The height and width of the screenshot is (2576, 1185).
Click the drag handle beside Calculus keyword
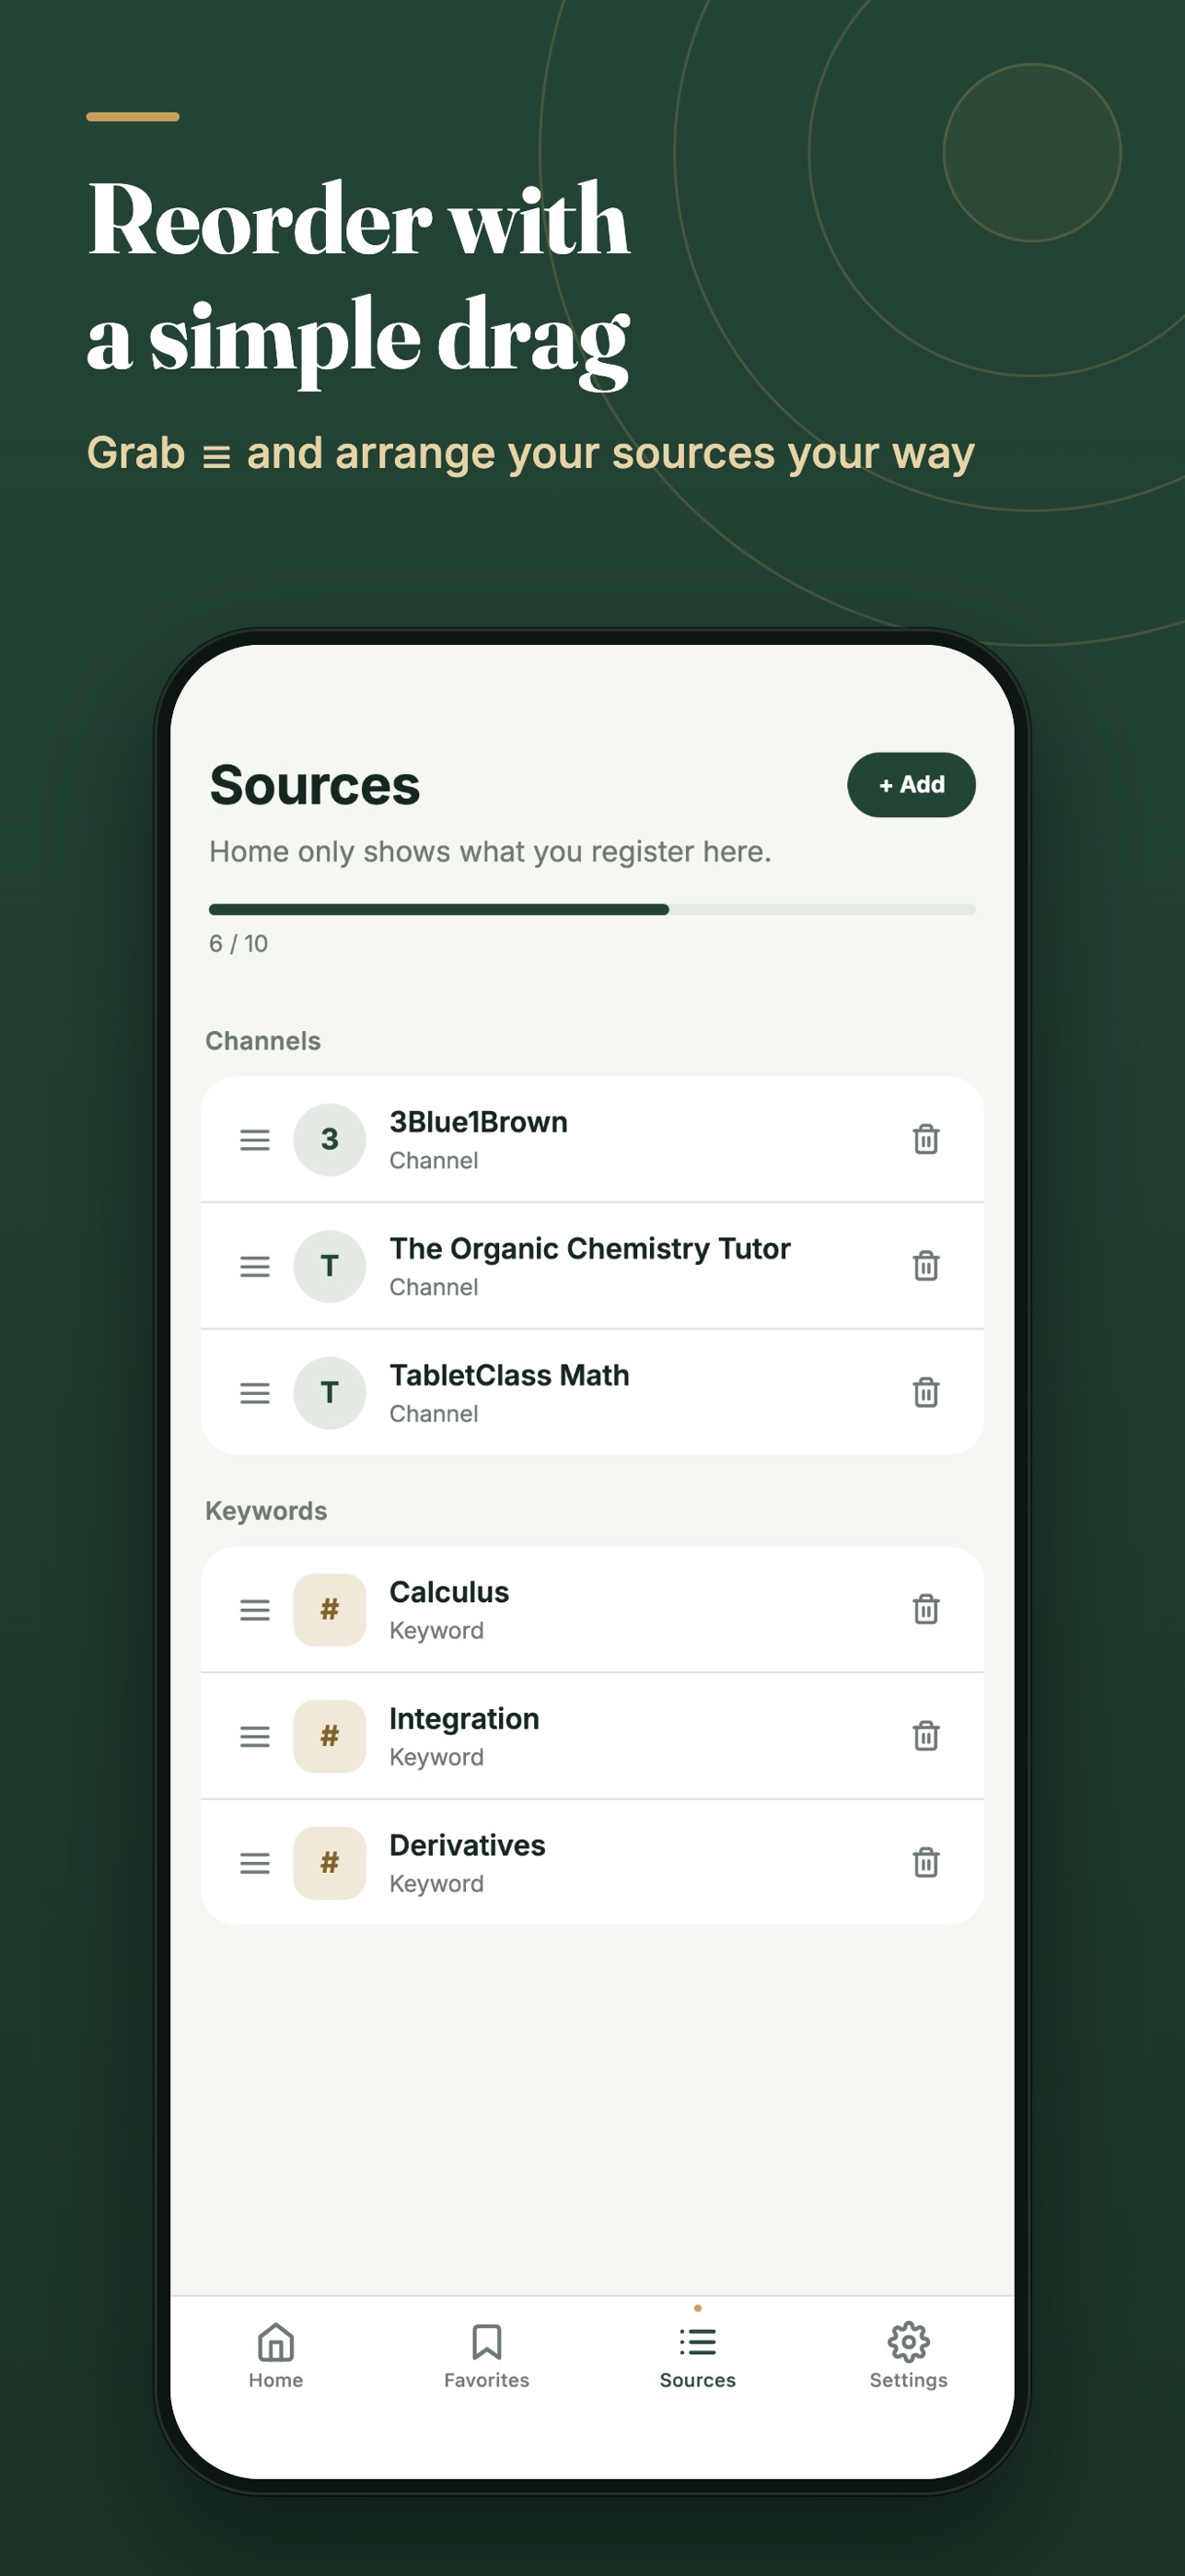pos(255,1610)
